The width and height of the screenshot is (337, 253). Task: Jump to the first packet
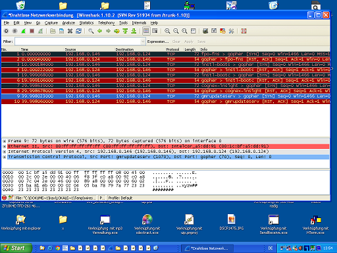point(125,31)
